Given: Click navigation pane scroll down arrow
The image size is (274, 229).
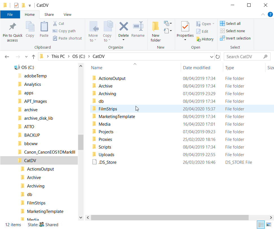Looking at the screenshot, I should pos(81,217).
